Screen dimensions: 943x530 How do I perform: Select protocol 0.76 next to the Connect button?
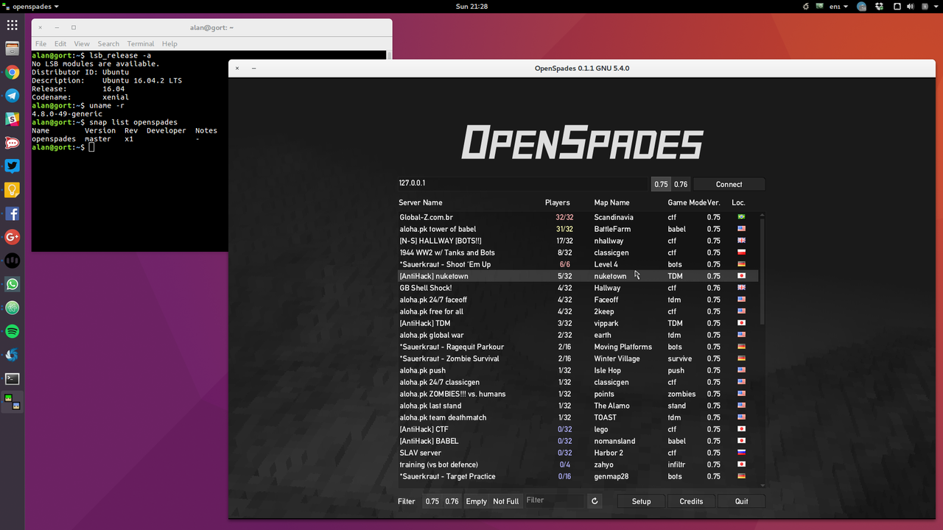[681, 184]
